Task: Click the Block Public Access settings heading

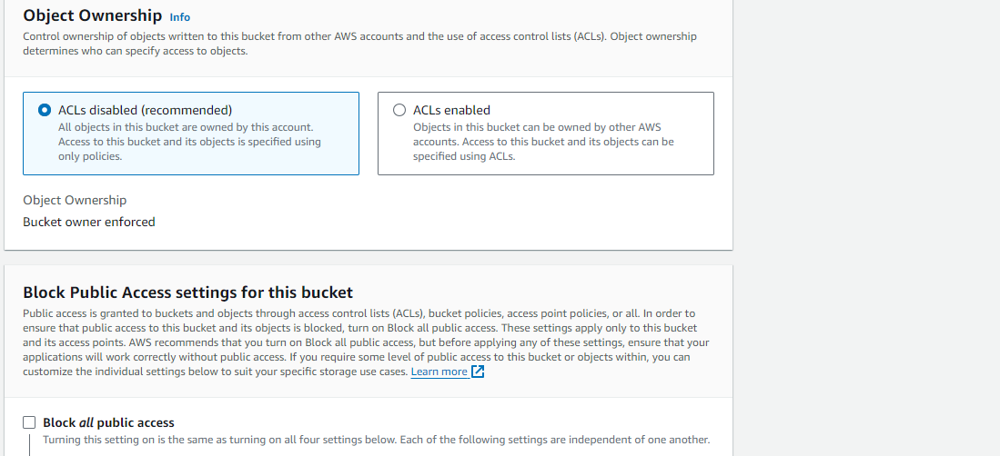Action: click(x=187, y=292)
